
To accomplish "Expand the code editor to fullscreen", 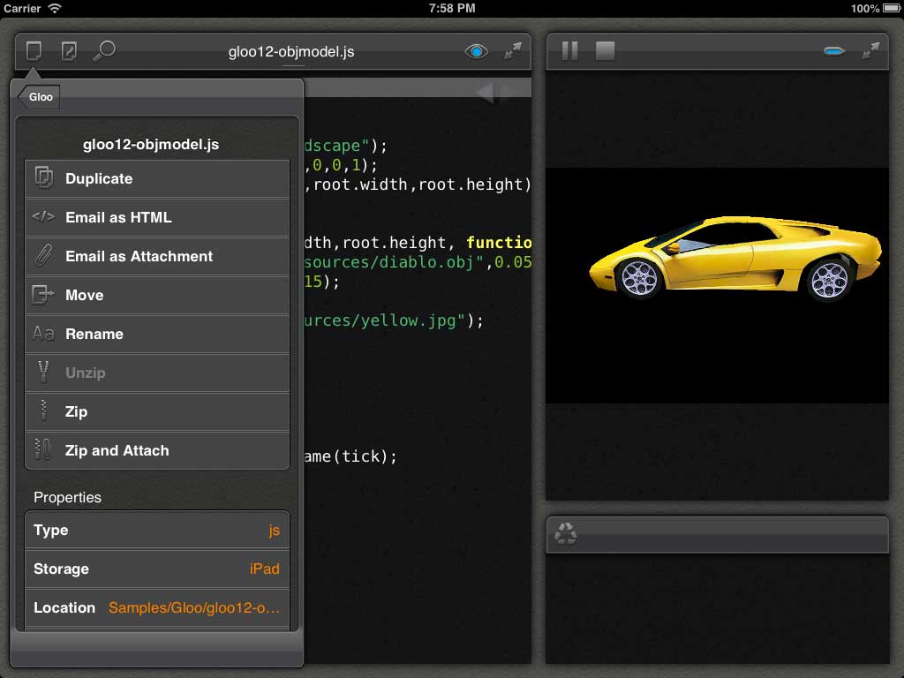I will (x=513, y=50).
